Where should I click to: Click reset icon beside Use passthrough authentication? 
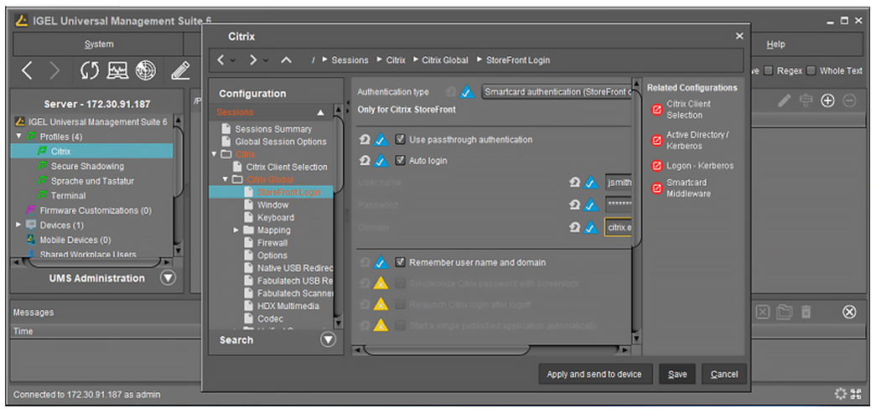pos(365,140)
